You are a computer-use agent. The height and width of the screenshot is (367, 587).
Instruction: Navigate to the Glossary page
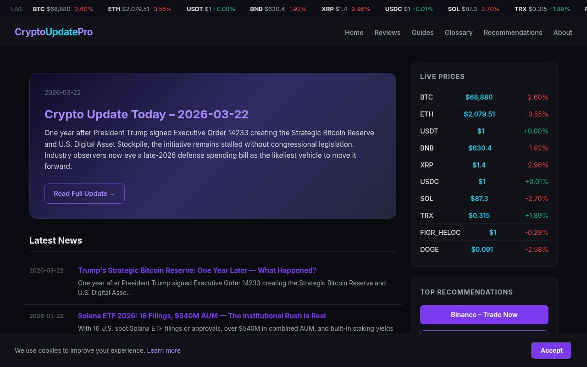[x=459, y=33]
